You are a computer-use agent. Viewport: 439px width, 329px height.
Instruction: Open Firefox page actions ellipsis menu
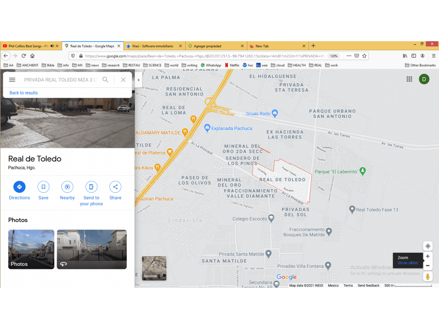(x=349, y=56)
